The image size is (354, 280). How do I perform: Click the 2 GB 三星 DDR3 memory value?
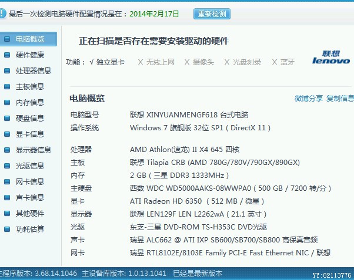click(x=179, y=176)
